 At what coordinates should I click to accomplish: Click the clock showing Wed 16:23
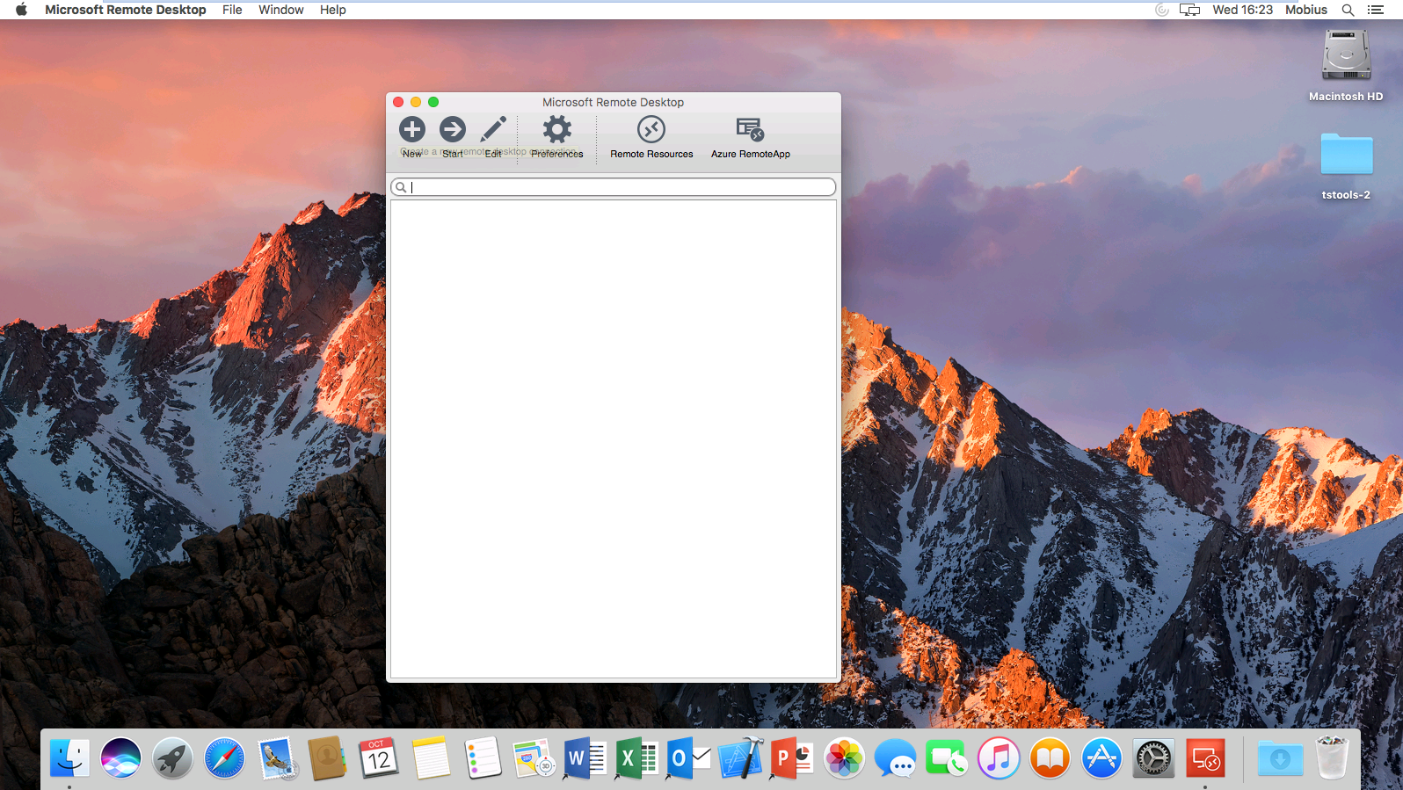pyautogui.click(x=1242, y=10)
